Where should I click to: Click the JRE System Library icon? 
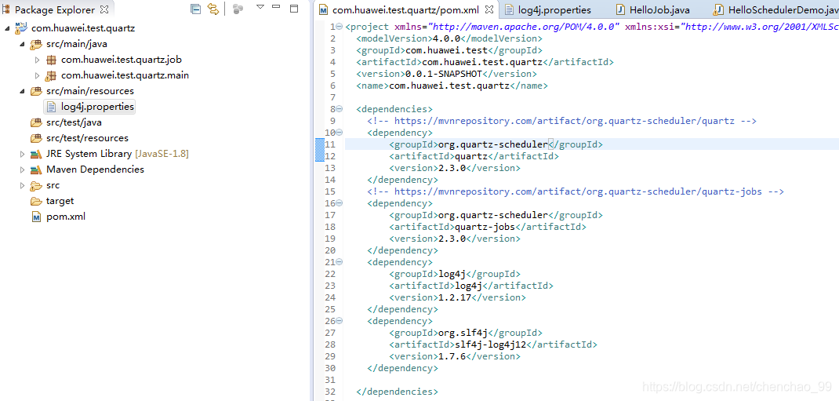36,154
